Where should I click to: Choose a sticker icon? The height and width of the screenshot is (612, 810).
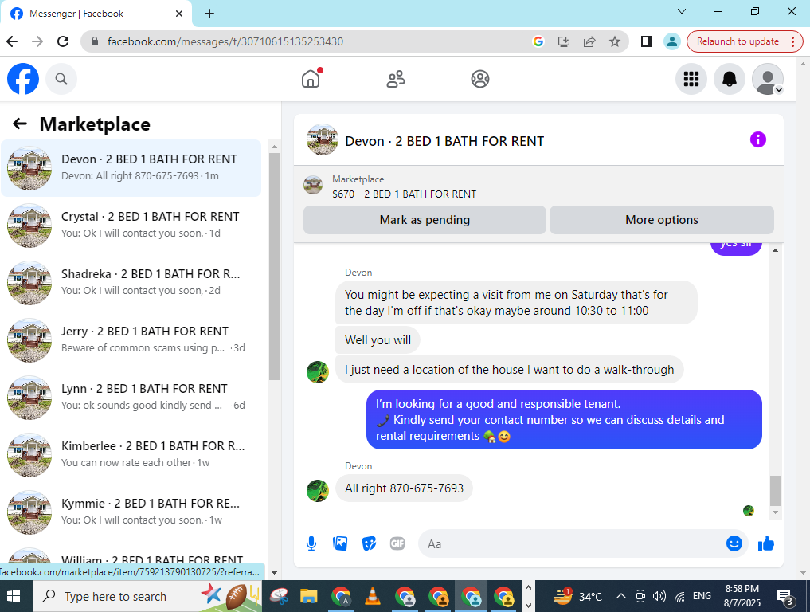click(x=369, y=543)
